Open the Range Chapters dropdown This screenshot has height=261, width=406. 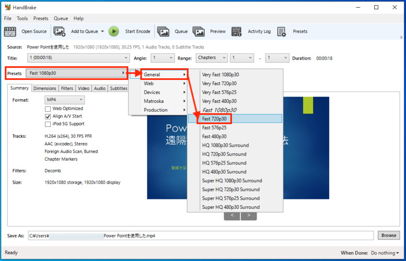212,58
